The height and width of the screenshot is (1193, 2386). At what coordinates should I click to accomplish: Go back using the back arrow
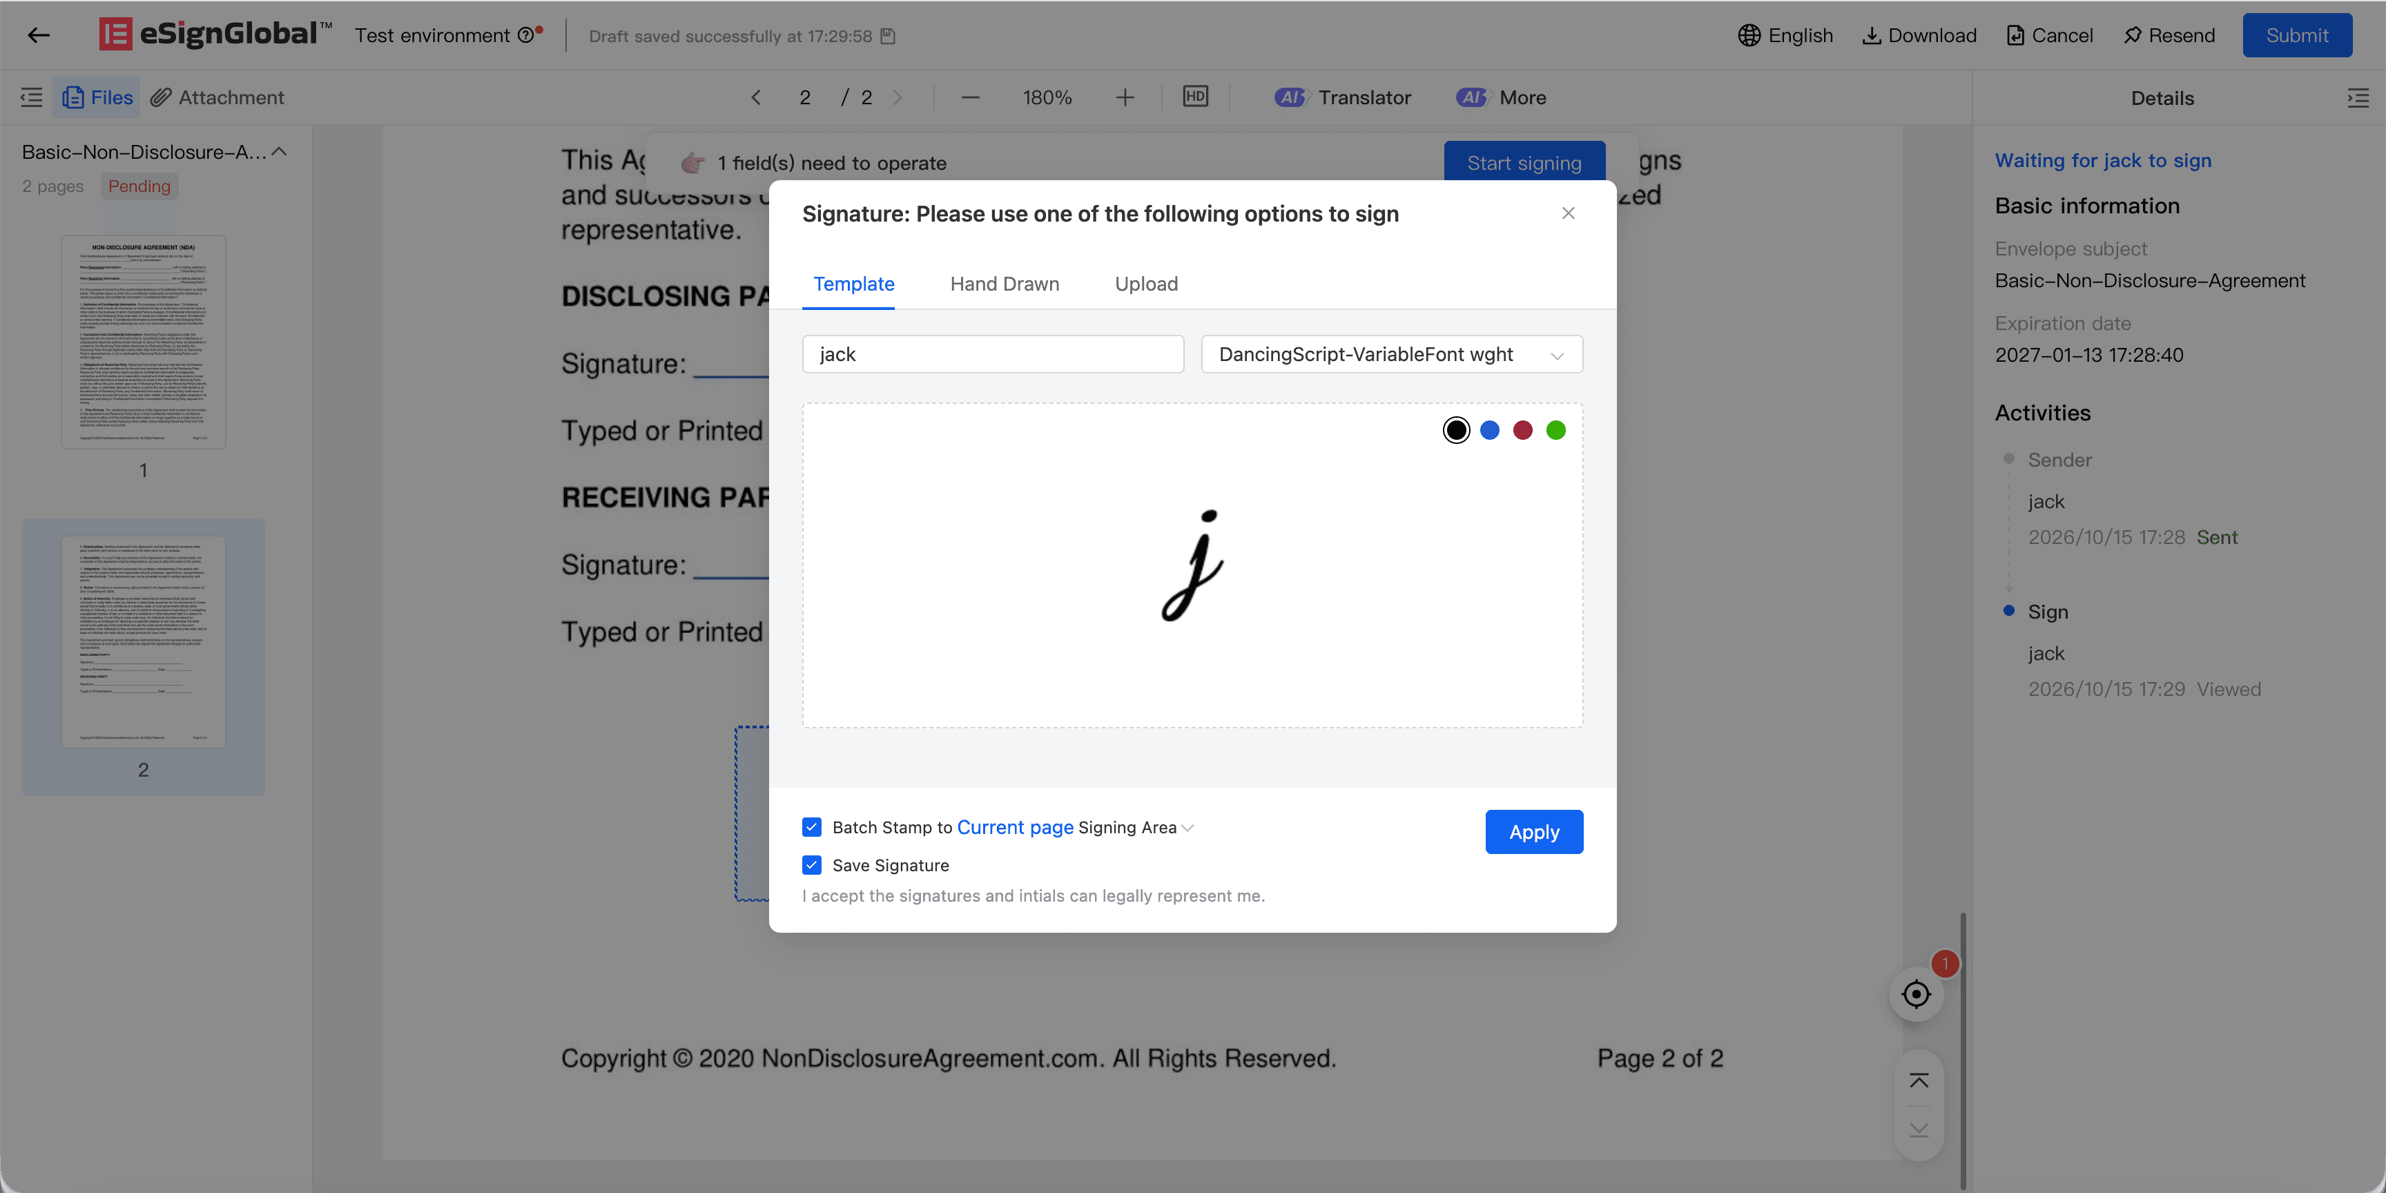tap(38, 35)
